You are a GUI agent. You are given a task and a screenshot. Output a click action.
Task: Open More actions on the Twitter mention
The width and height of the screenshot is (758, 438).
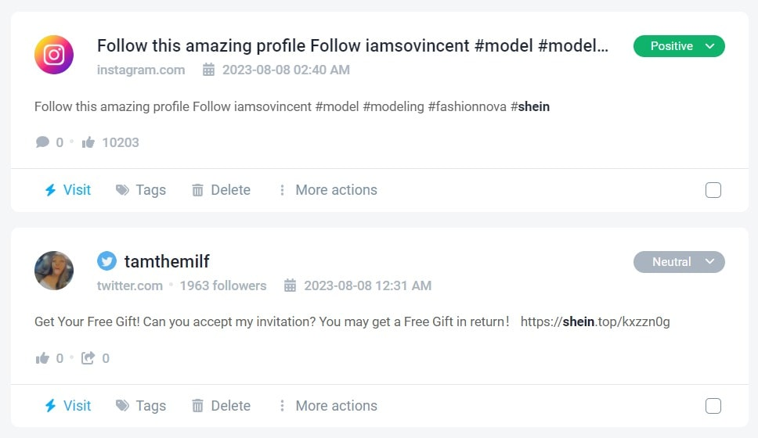[x=327, y=406]
